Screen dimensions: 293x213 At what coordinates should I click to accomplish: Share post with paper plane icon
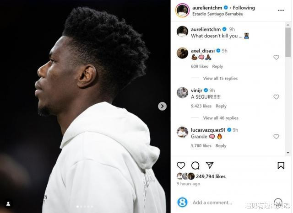[x=210, y=165]
